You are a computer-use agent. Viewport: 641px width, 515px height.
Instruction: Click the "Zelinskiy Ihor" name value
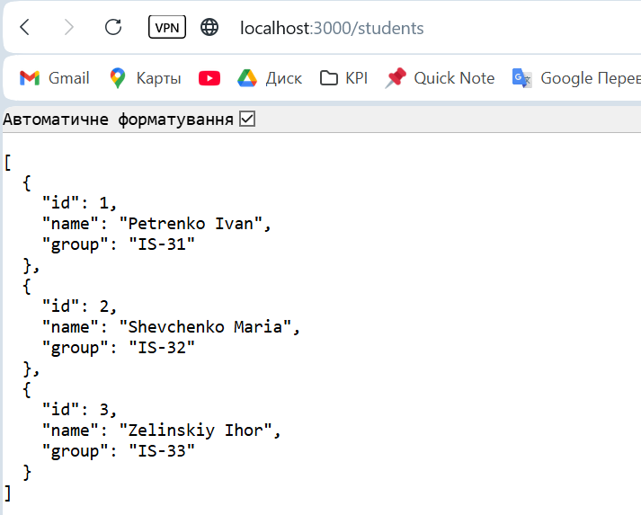click(x=195, y=431)
